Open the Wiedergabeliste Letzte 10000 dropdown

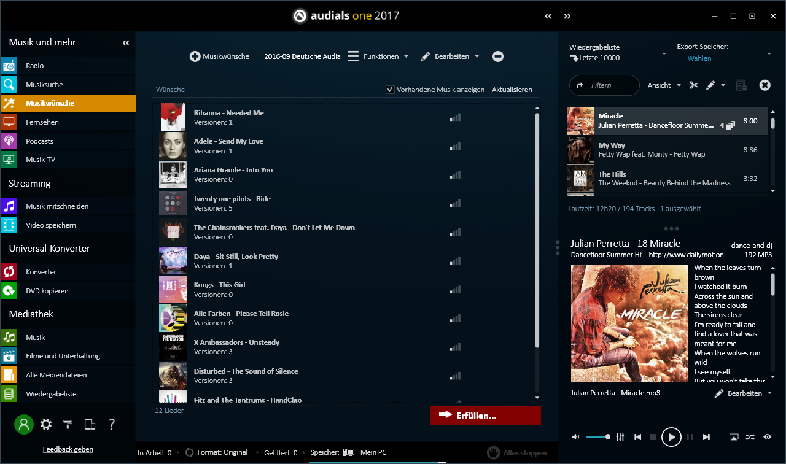pos(617,53)
